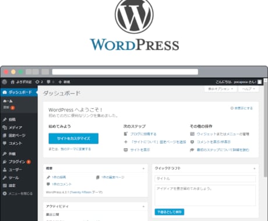The image size is (268, 221).
Task: Click the プラグイン plugin icon in sidebar
Action: coord(5,162)
